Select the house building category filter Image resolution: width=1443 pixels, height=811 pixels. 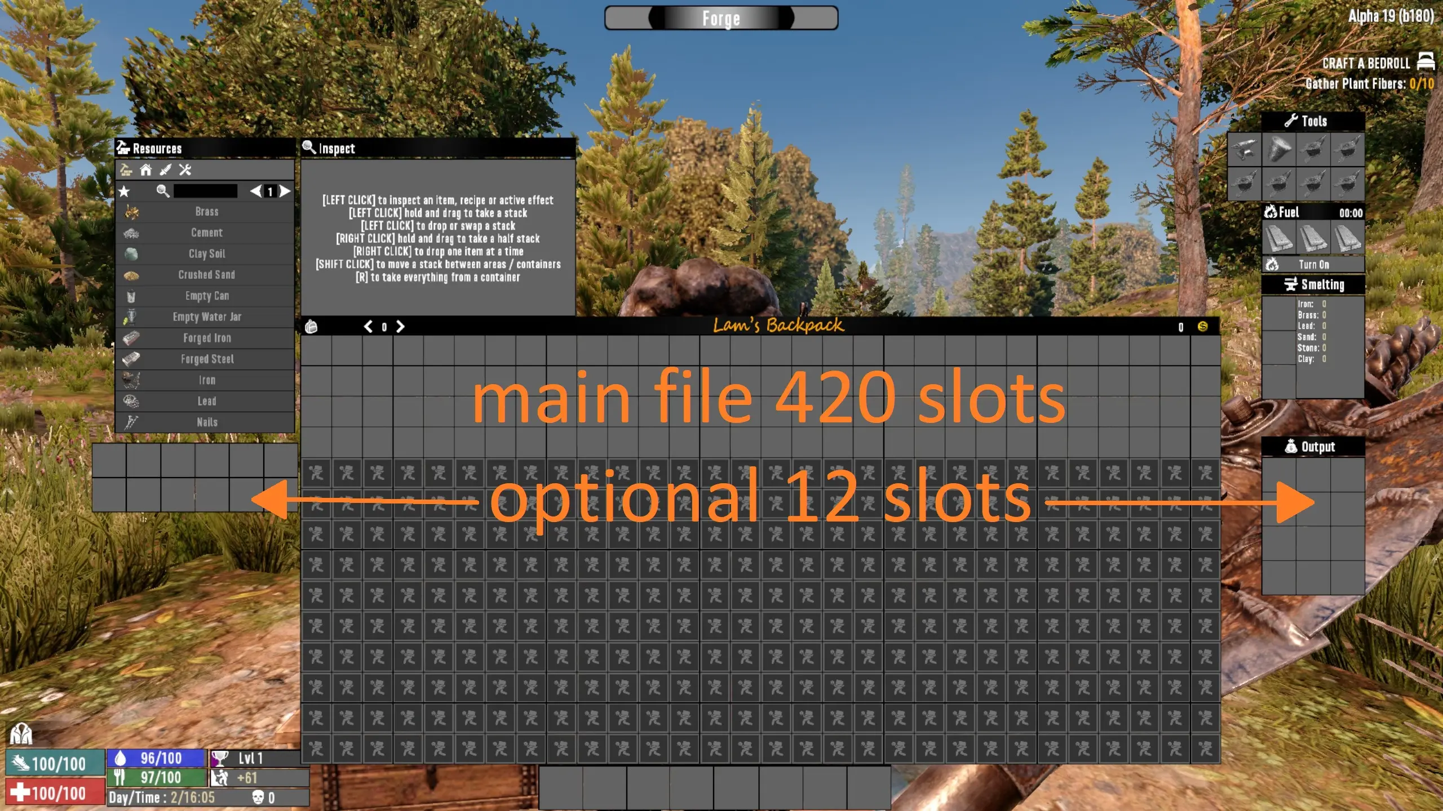pyautogui.click(x=146, y=170)
